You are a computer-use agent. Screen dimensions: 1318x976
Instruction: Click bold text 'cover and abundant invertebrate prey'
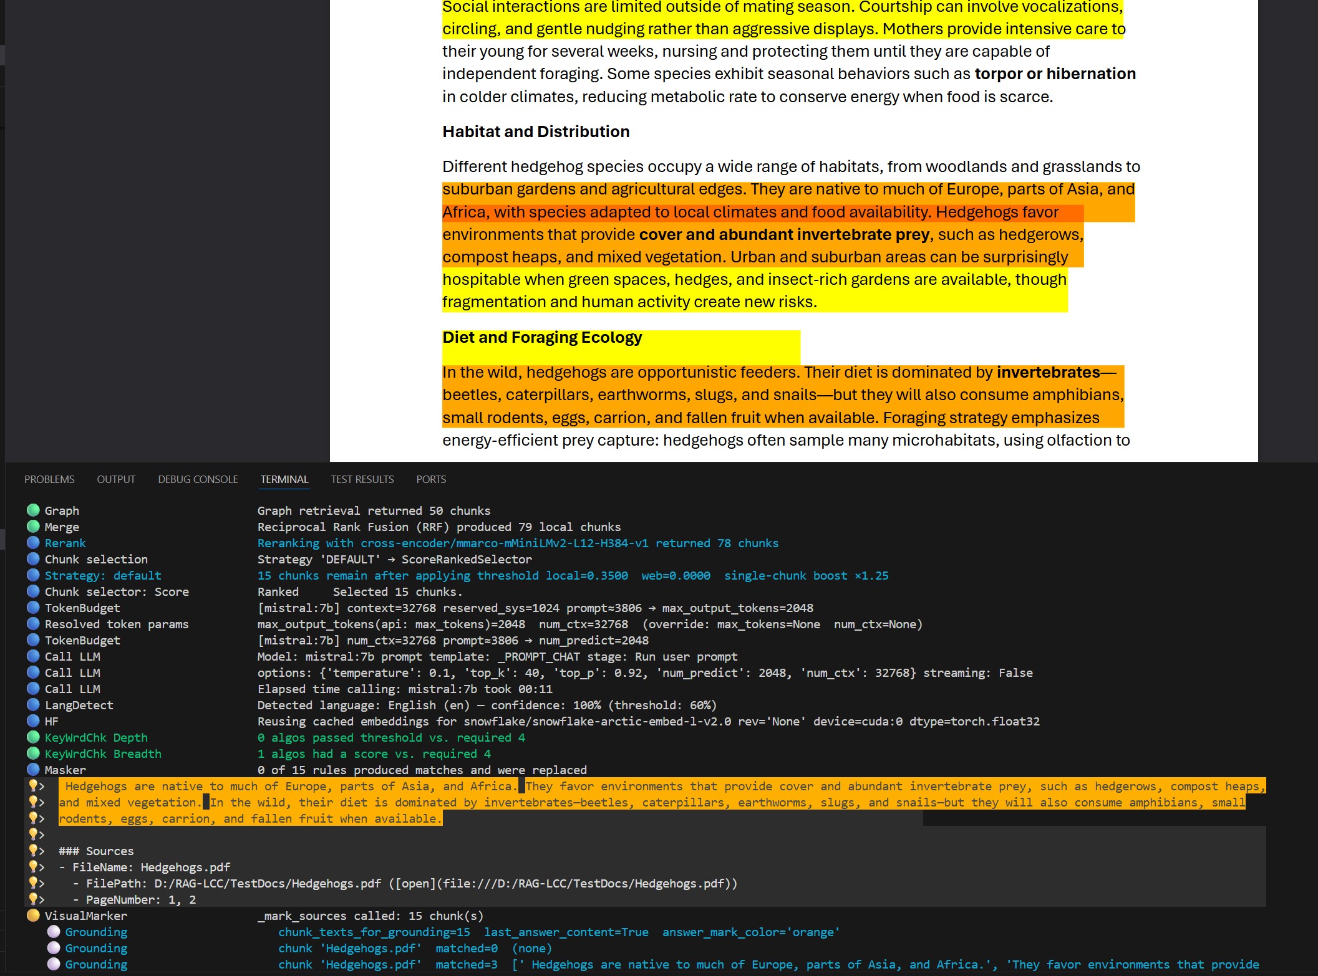coord(784,234)
